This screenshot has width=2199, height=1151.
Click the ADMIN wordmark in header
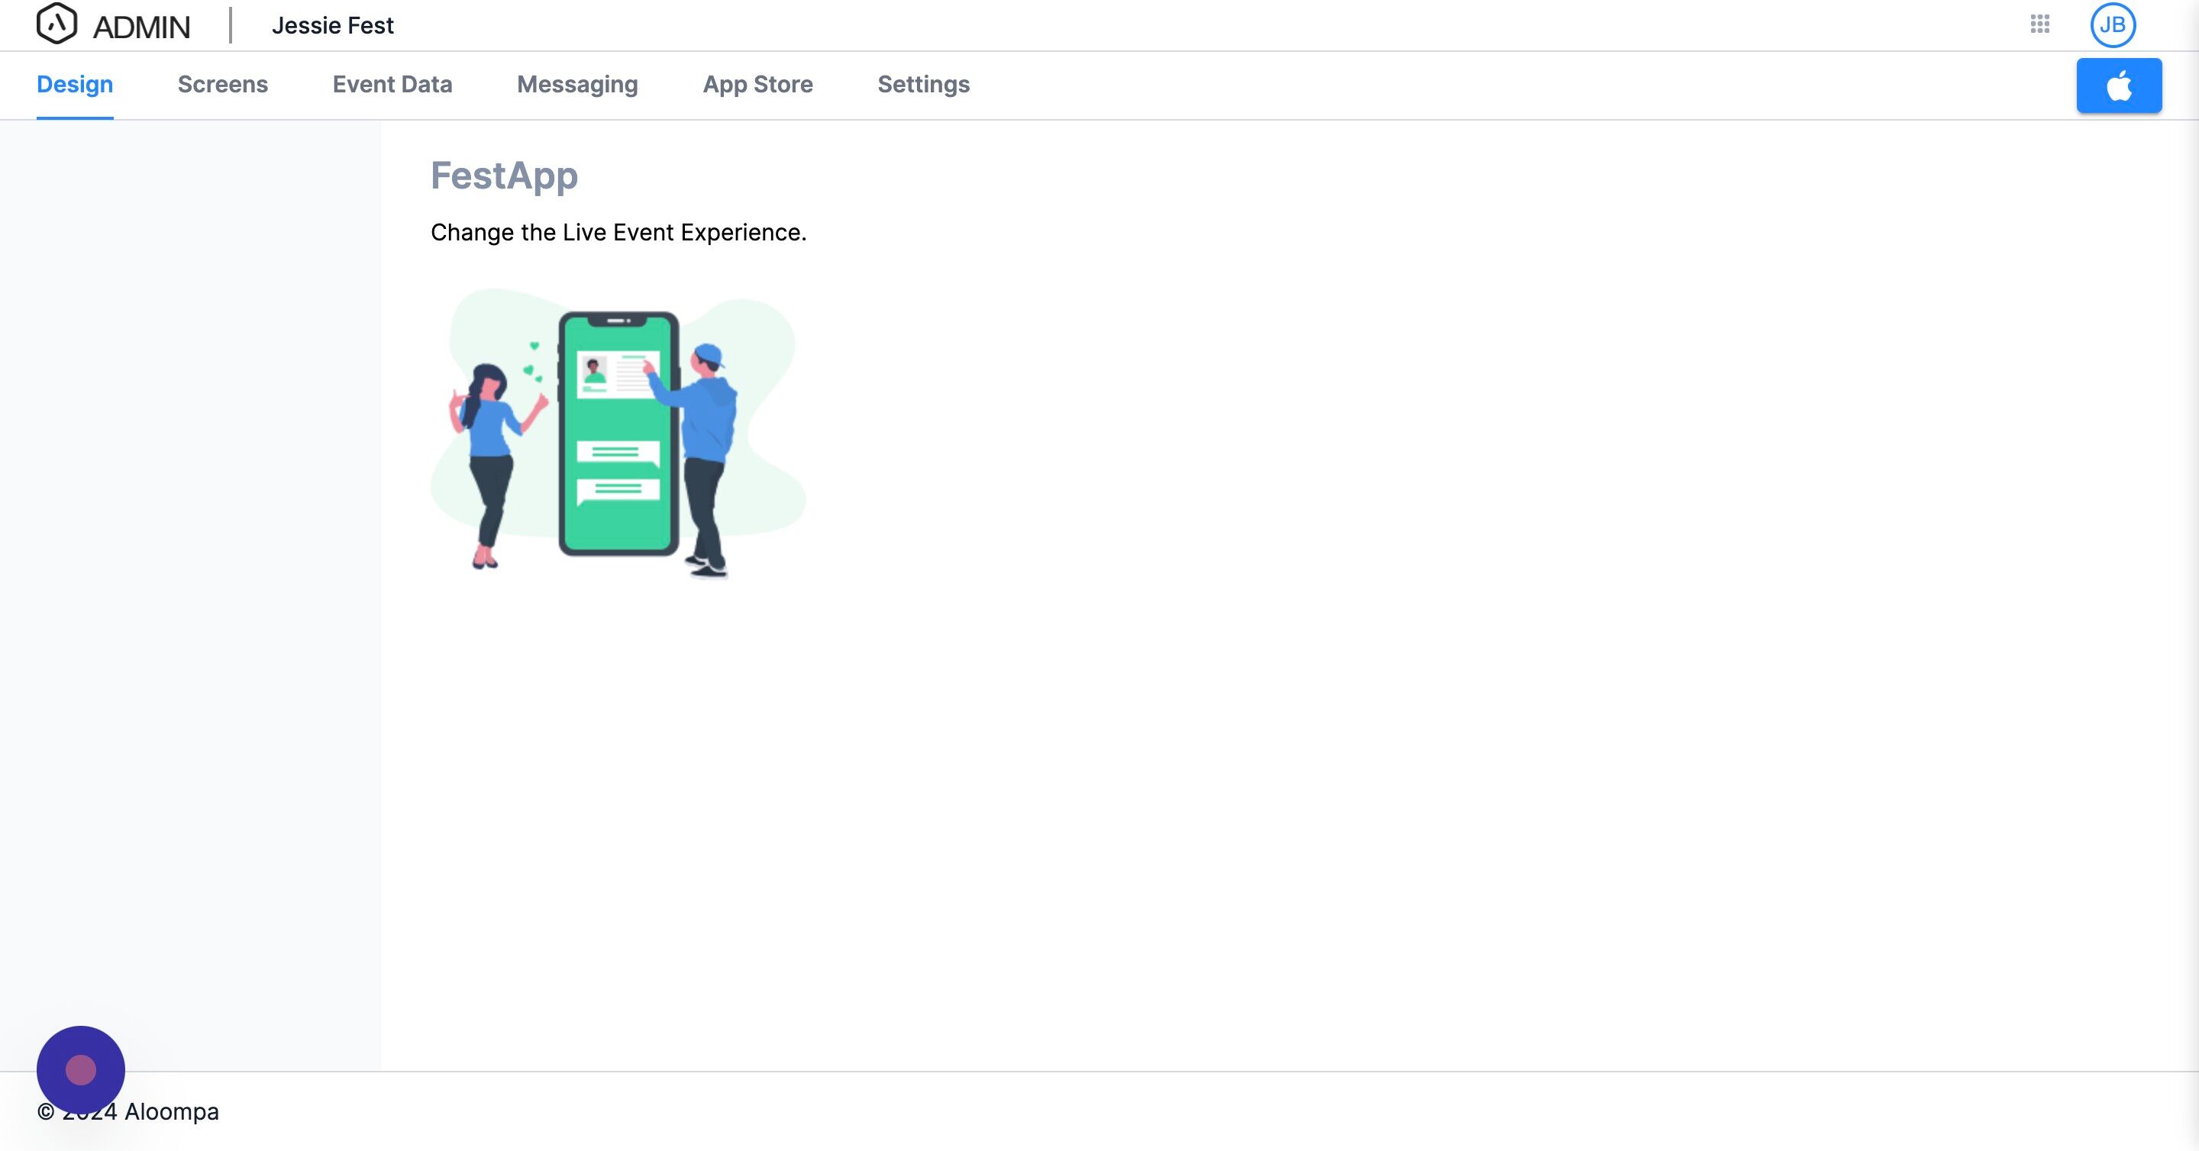coord(142,27)
